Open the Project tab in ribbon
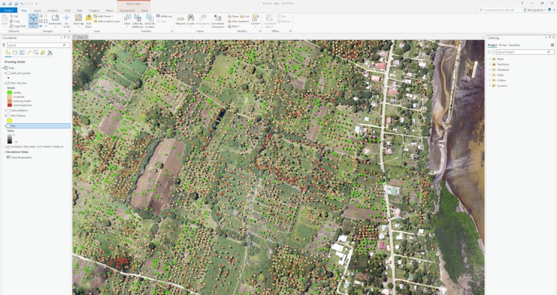Viewport: 557px width, 295px height. 8,10
